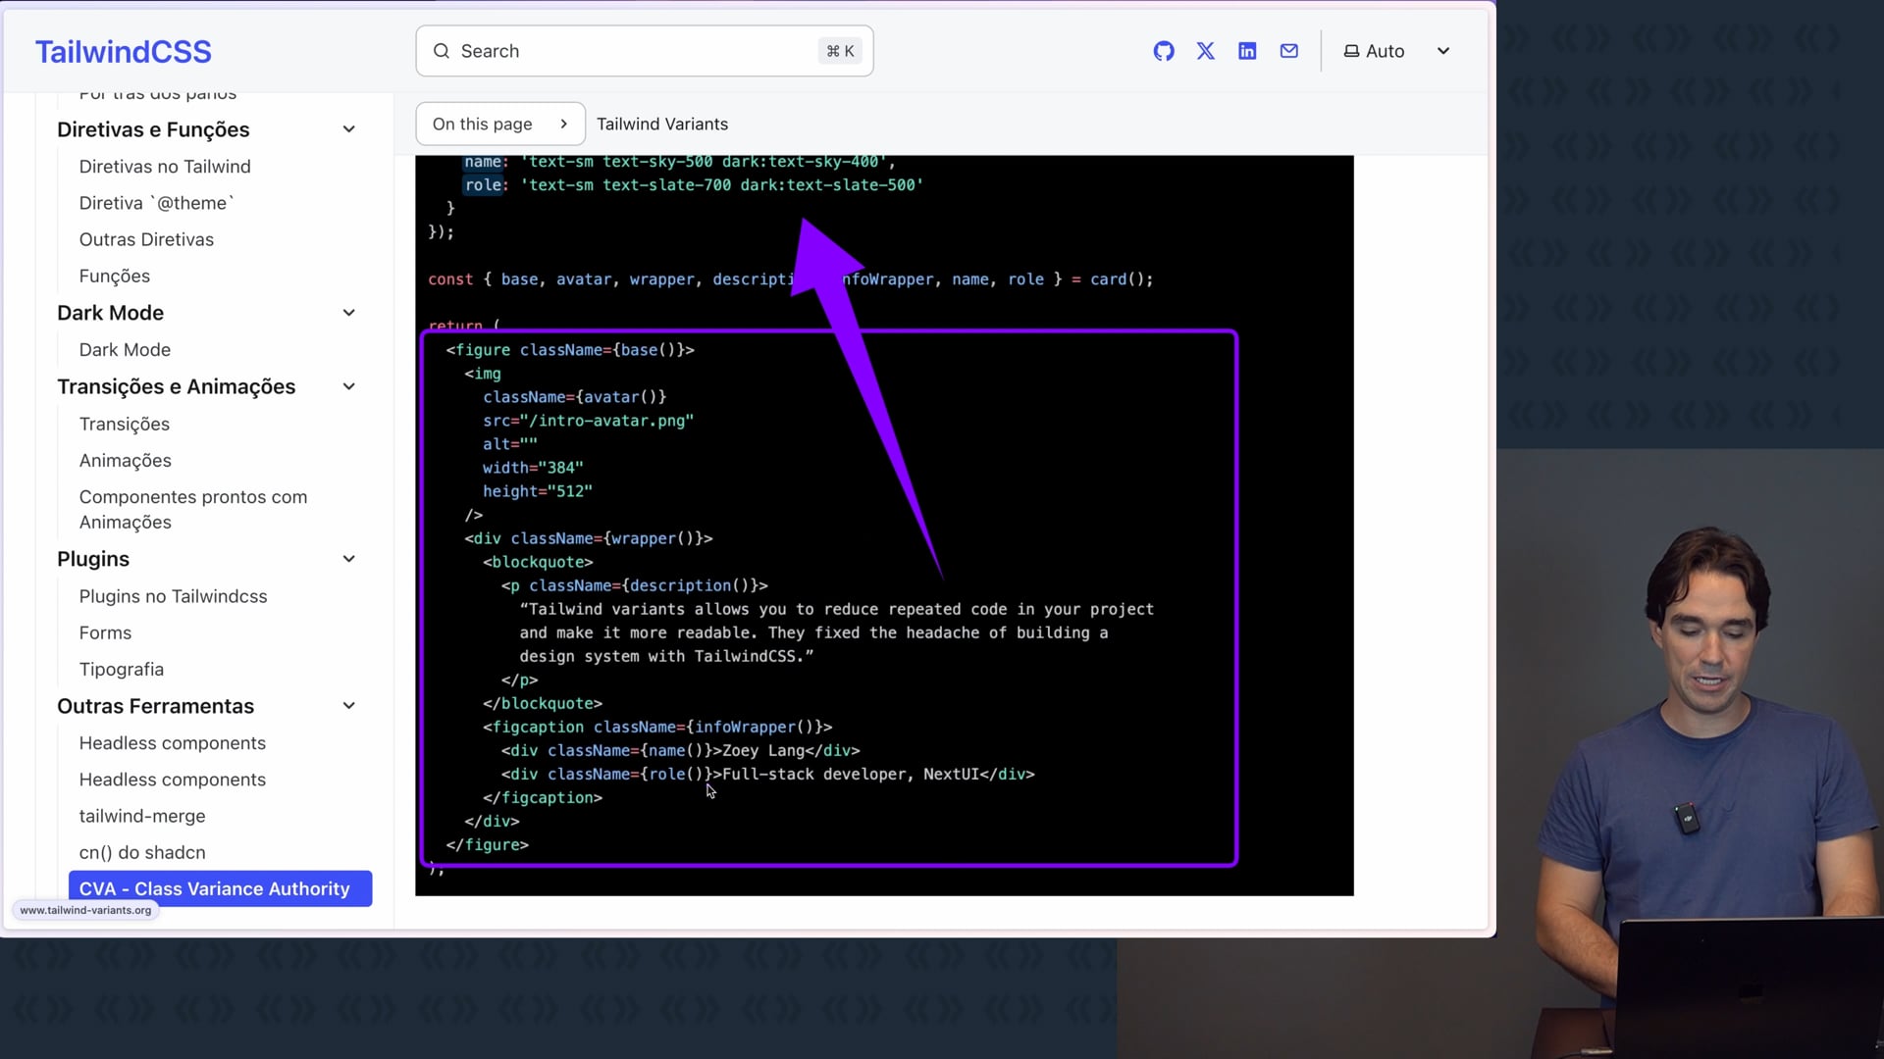The image size is (1884, 1059).
Task: Collapse the Transições e Animações section
Action: click(x=348, y=386)
